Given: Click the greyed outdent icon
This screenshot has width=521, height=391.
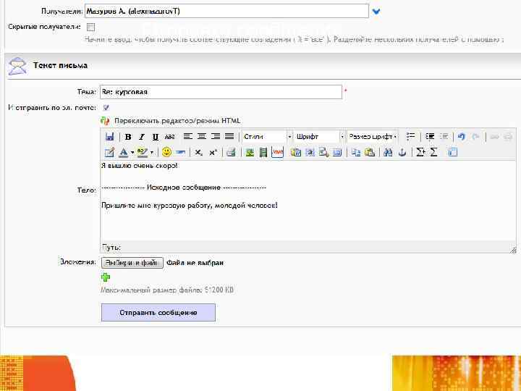Looking at the screenshot, I should point(444,136).
